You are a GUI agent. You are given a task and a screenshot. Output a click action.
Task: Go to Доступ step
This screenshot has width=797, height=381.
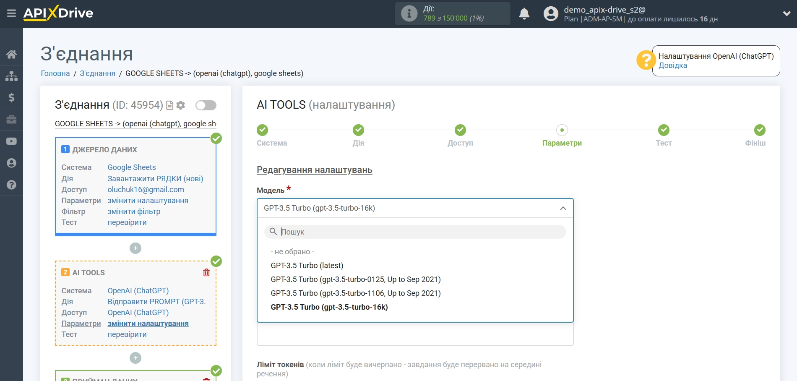click(x=460, y=130)
